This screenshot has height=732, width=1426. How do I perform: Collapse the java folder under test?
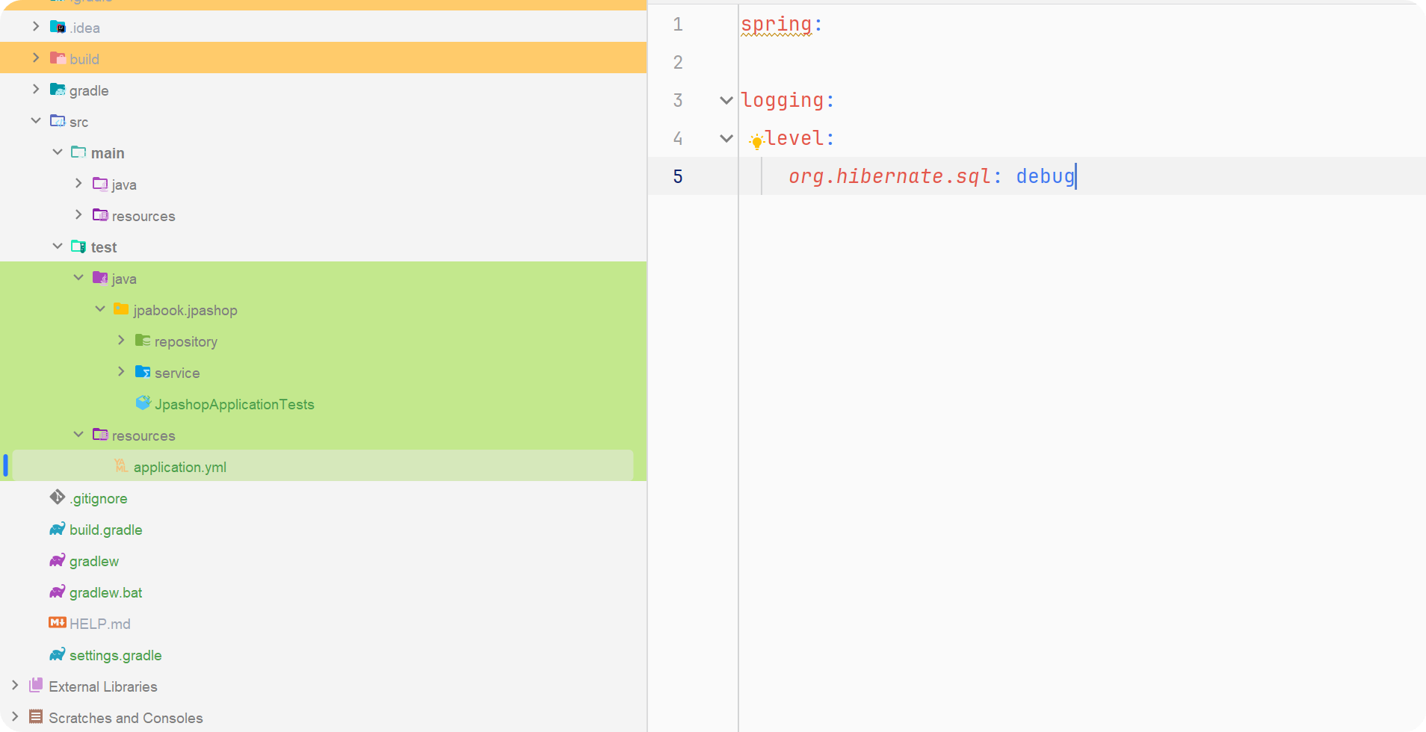(x=78, y=278)
